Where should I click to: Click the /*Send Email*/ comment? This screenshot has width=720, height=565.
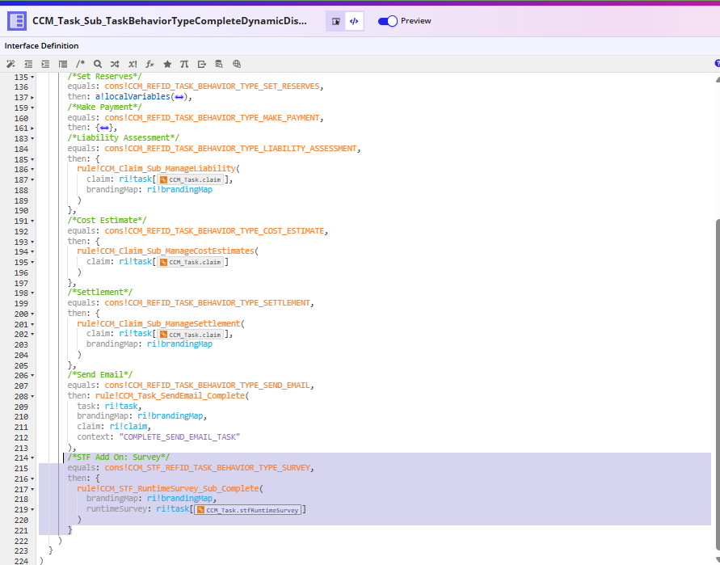pos(100,375)
